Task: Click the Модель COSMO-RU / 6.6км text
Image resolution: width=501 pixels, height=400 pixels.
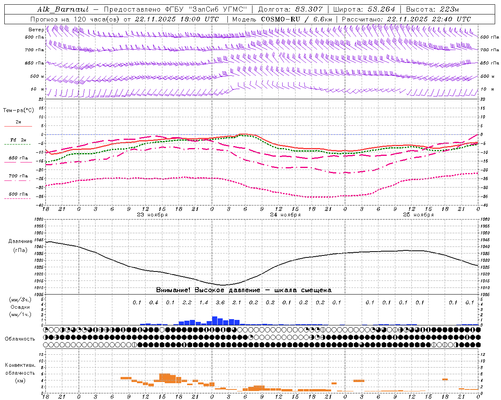Action: click(x=282, y=19)
